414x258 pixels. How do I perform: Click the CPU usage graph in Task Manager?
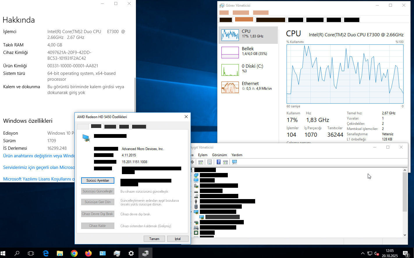345,74
